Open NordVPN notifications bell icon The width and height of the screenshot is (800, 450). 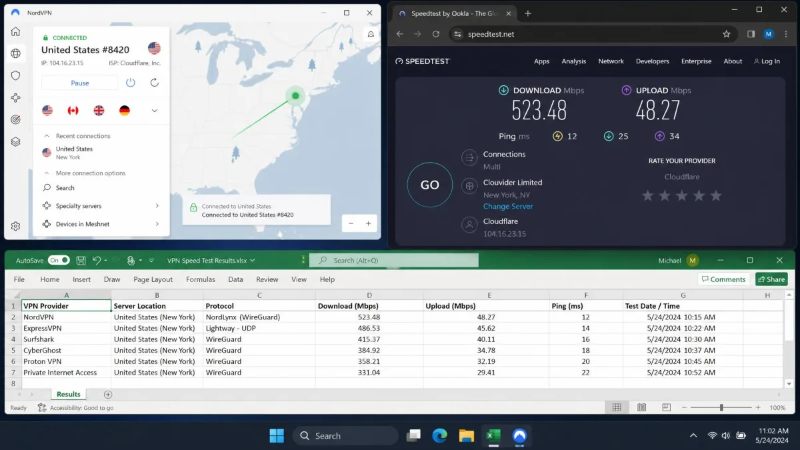click(371, 35)
